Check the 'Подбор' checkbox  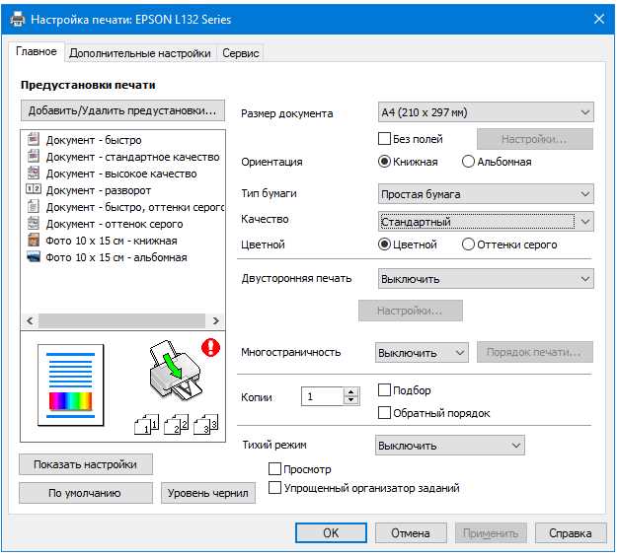[x=384, y=390]
